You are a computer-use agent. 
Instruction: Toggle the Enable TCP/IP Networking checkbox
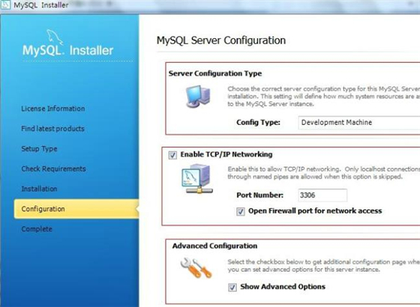pyautogui.click(x=172, y=155)
